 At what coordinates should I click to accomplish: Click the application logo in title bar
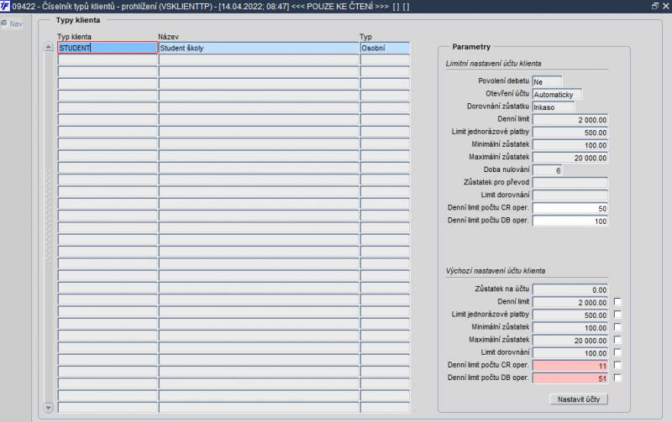(x=5, y=7)
